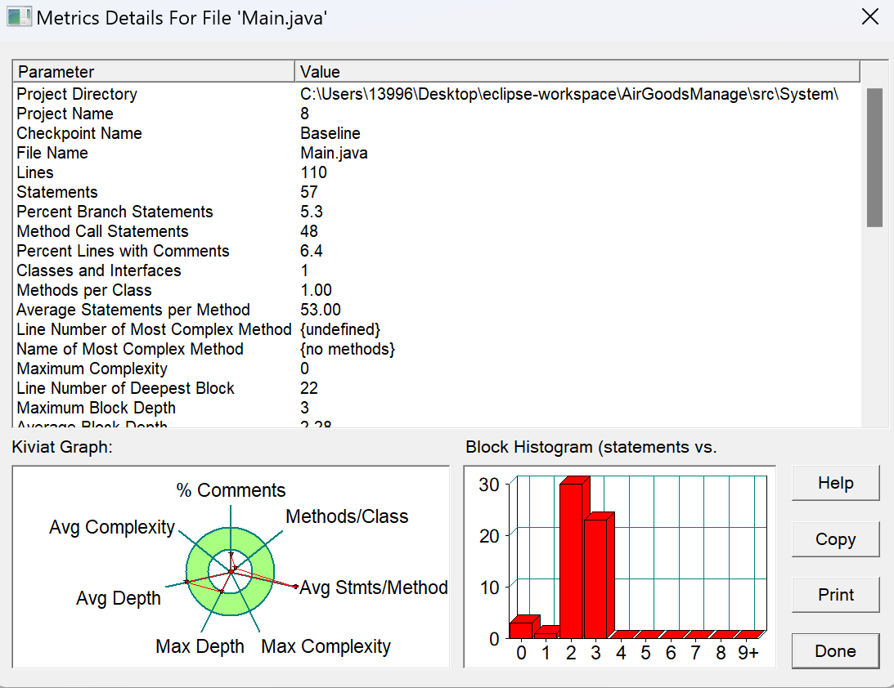Select Name of Most Complex Method row
The height and width of the screenshot is (688, 894).
436,349
